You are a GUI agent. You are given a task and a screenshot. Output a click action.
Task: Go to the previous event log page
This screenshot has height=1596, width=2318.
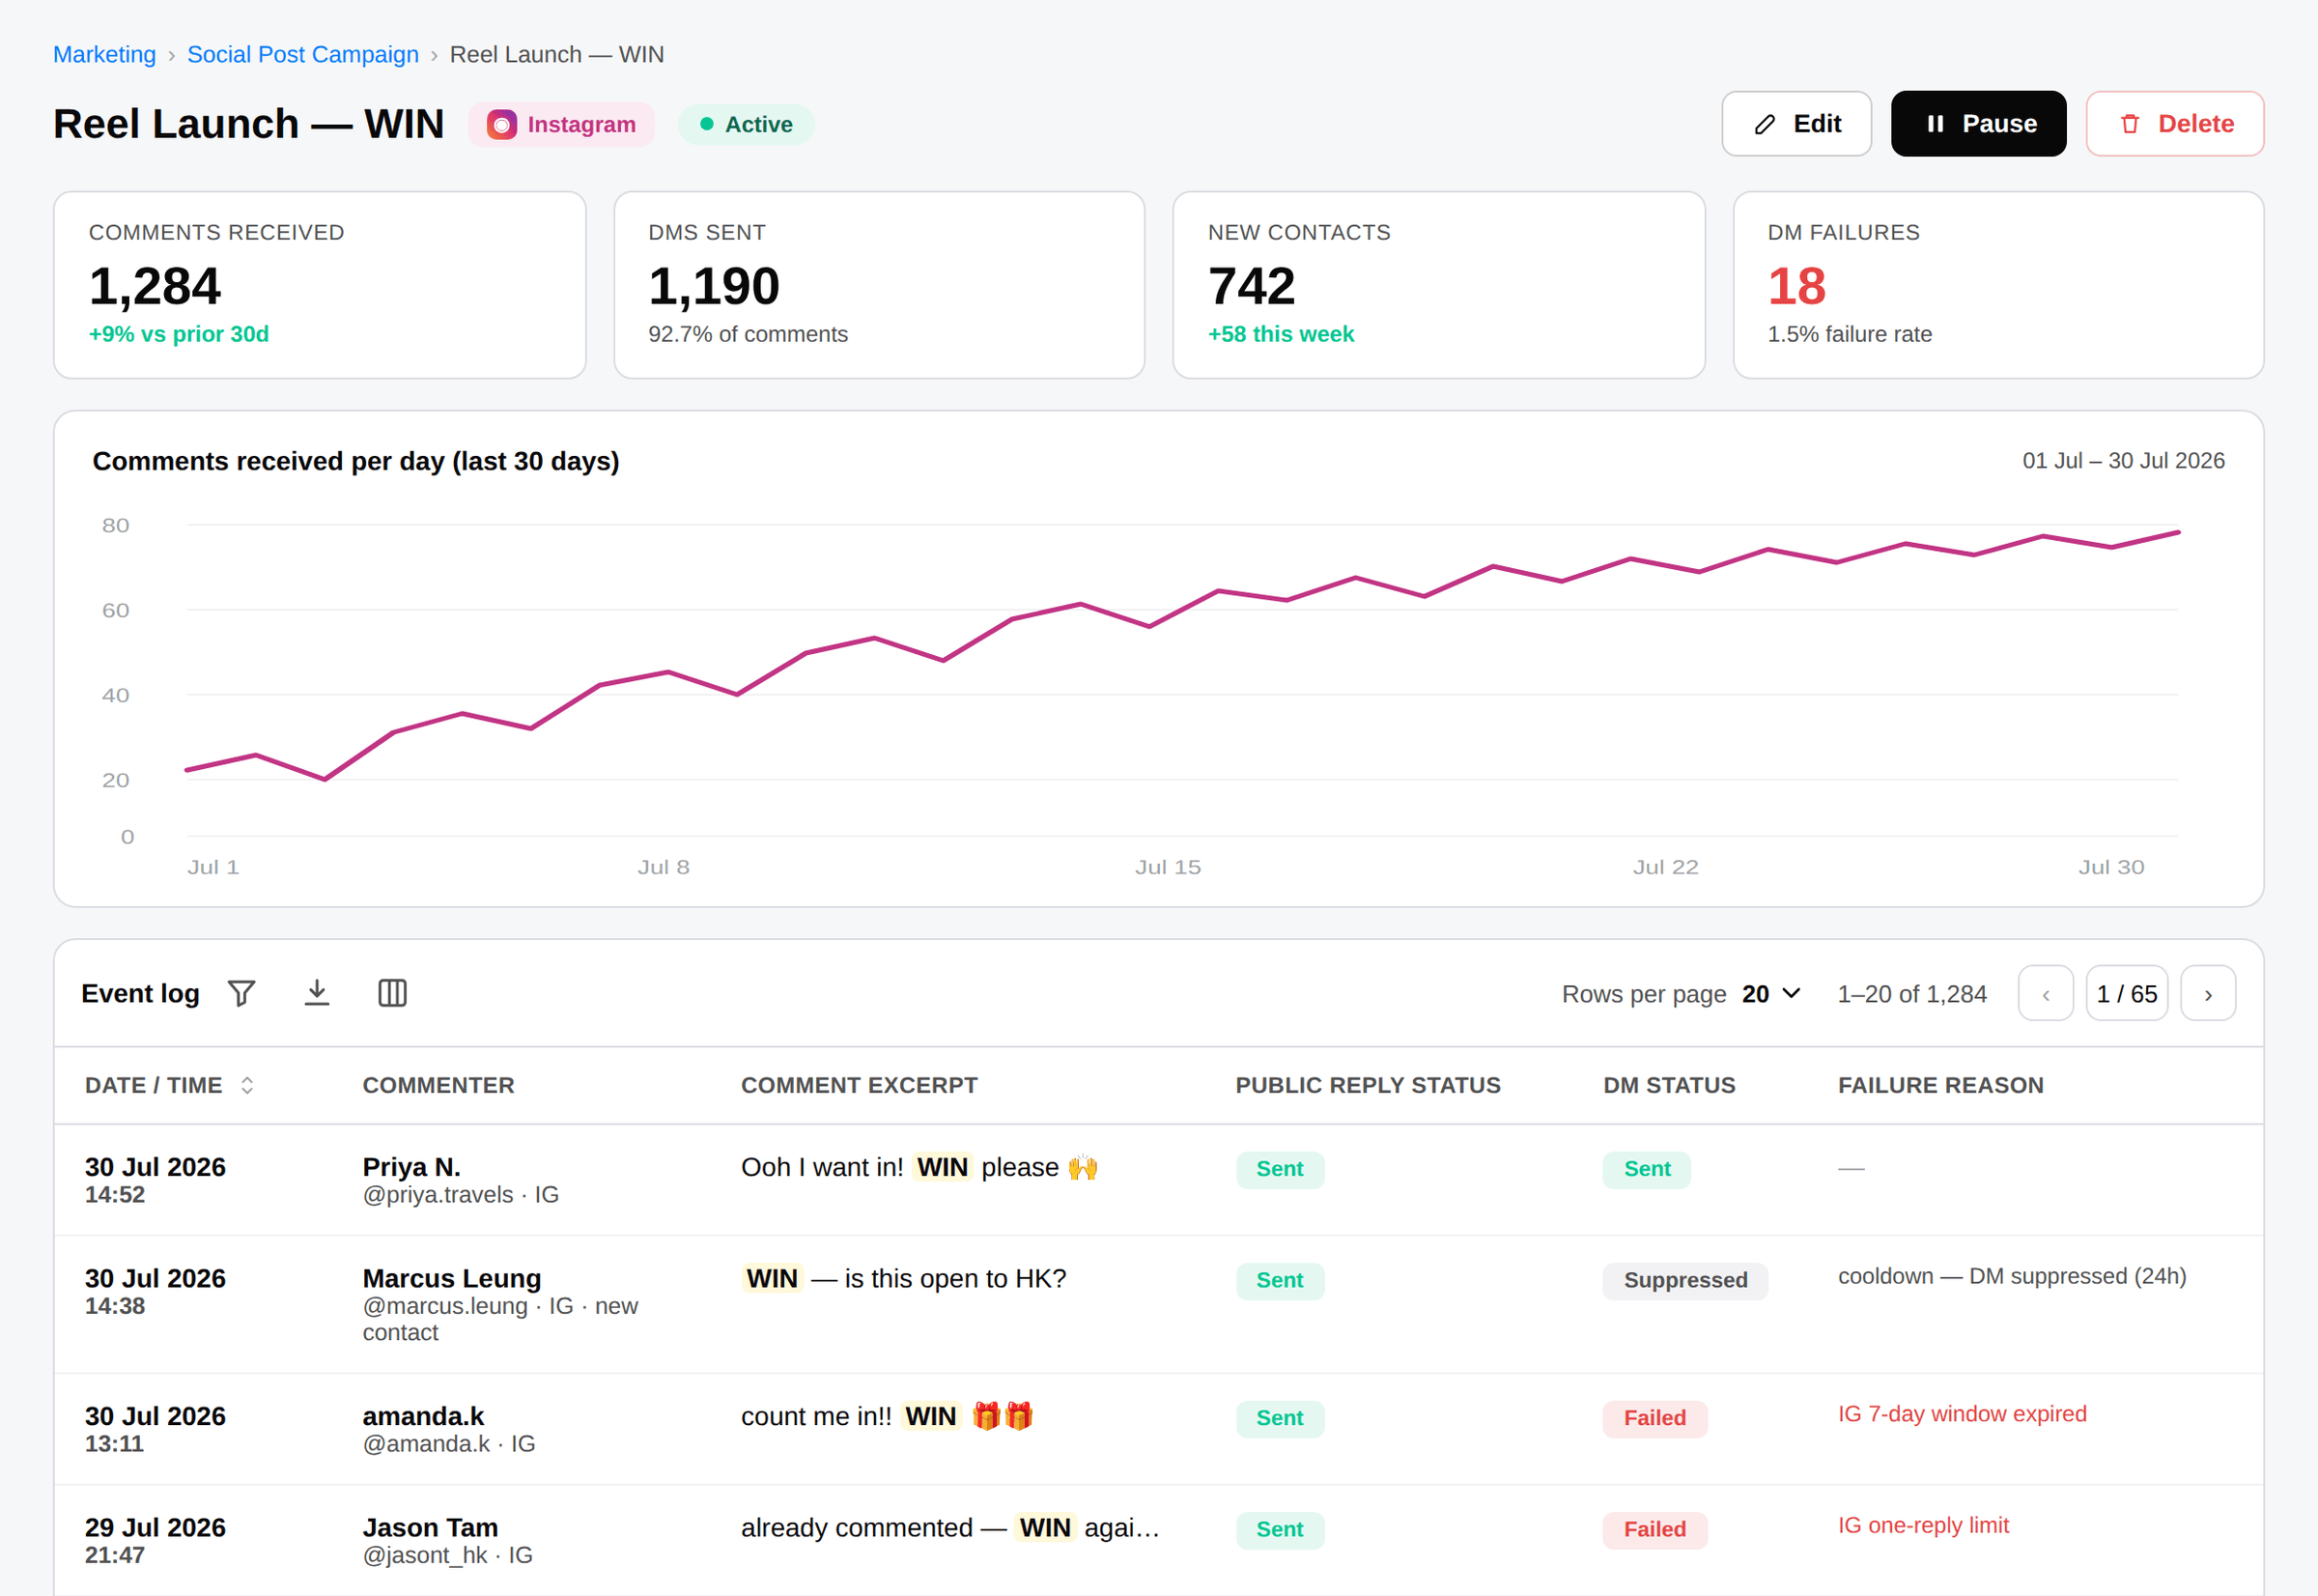2046,994
